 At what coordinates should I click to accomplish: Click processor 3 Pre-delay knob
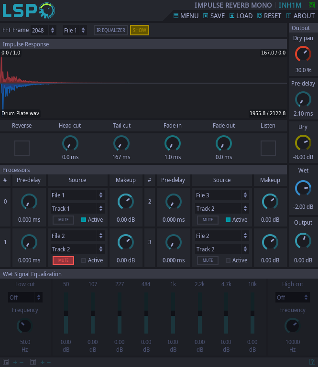(174, 242)
